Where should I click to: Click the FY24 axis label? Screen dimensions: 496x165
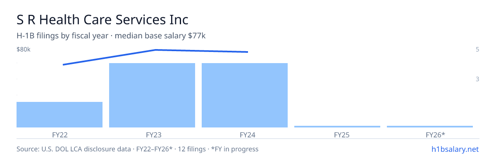pyautogui.click(x=245, y=134)
